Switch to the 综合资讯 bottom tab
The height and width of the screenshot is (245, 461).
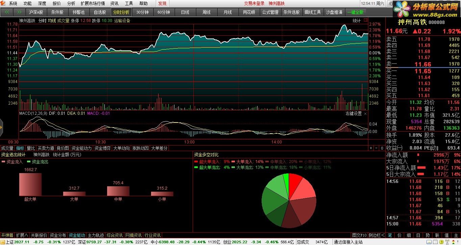(115, 235)
